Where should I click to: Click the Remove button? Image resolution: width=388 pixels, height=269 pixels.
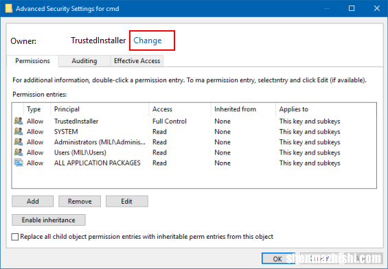tap(80, 201)
